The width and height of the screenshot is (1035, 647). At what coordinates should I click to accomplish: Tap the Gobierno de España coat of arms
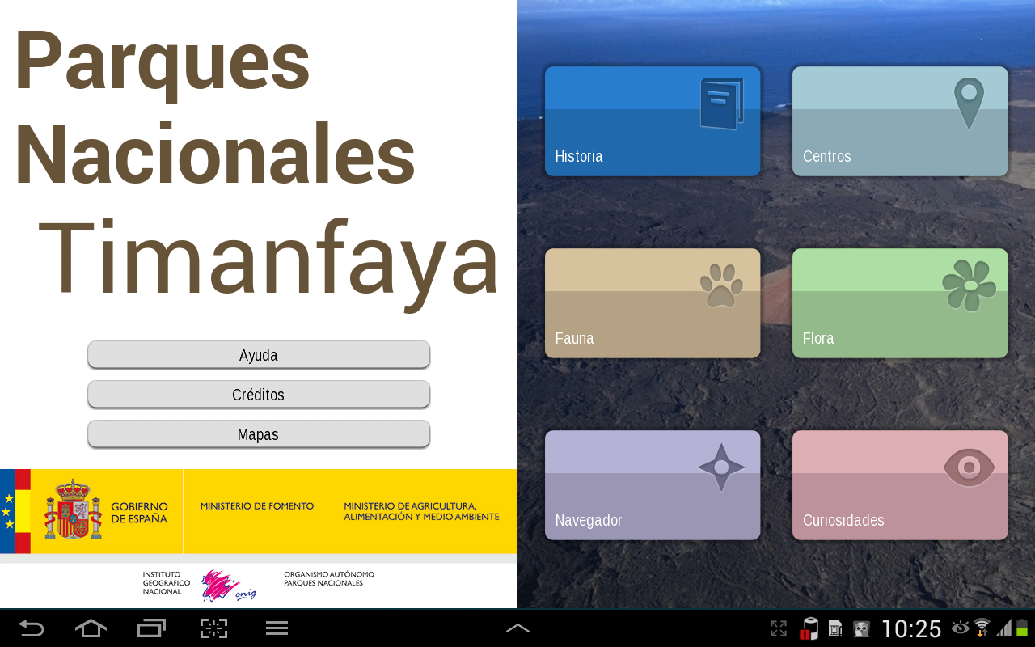click(x=73, y=510)
